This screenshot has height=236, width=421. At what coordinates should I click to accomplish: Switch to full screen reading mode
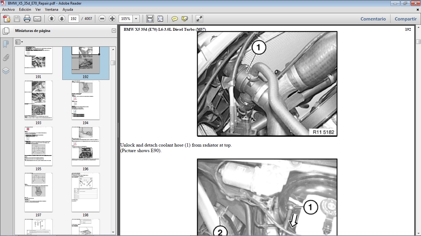coord(199,19)
